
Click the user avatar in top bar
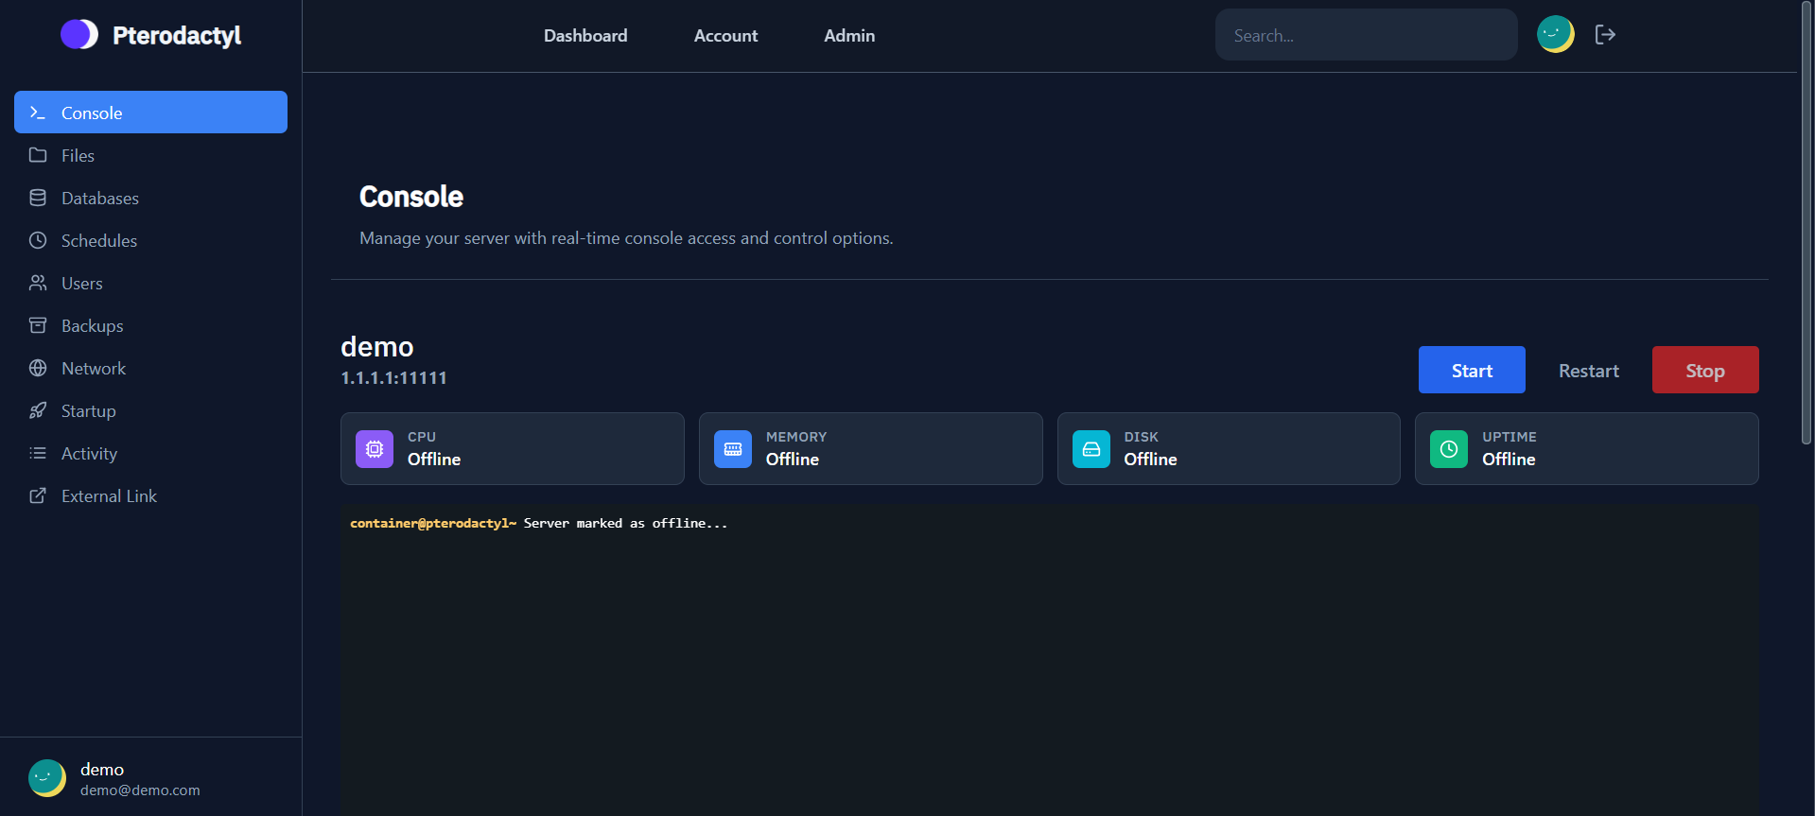pyautogui.click(x=1555, y=35)
